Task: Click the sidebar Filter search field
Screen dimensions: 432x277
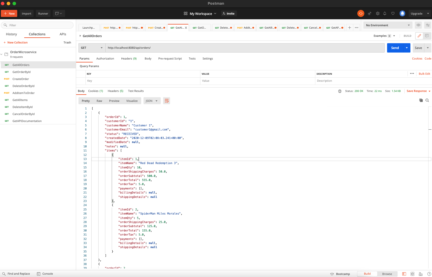Action: [37, 25]
